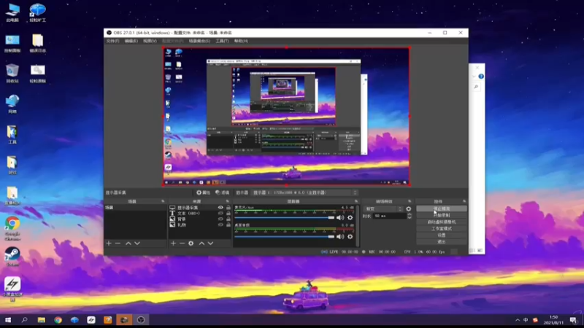Image resolution: width=584 pixels, height=328 pixels.
Task: Lock the 背景 source
Action: pos(228,219)
